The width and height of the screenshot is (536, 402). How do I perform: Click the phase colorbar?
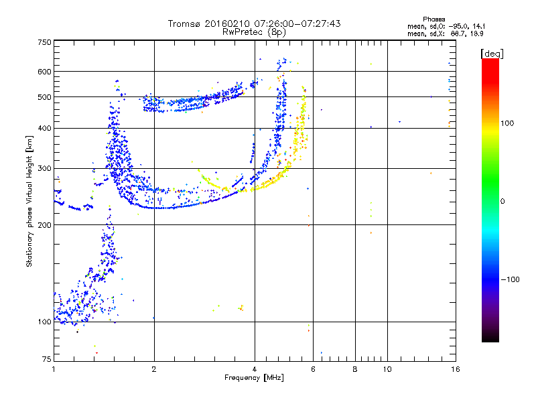tap(490, 200)
